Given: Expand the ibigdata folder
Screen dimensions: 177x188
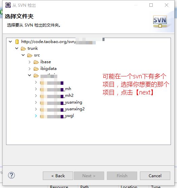Looking at the screenshot, I should (x=30, y=69).
